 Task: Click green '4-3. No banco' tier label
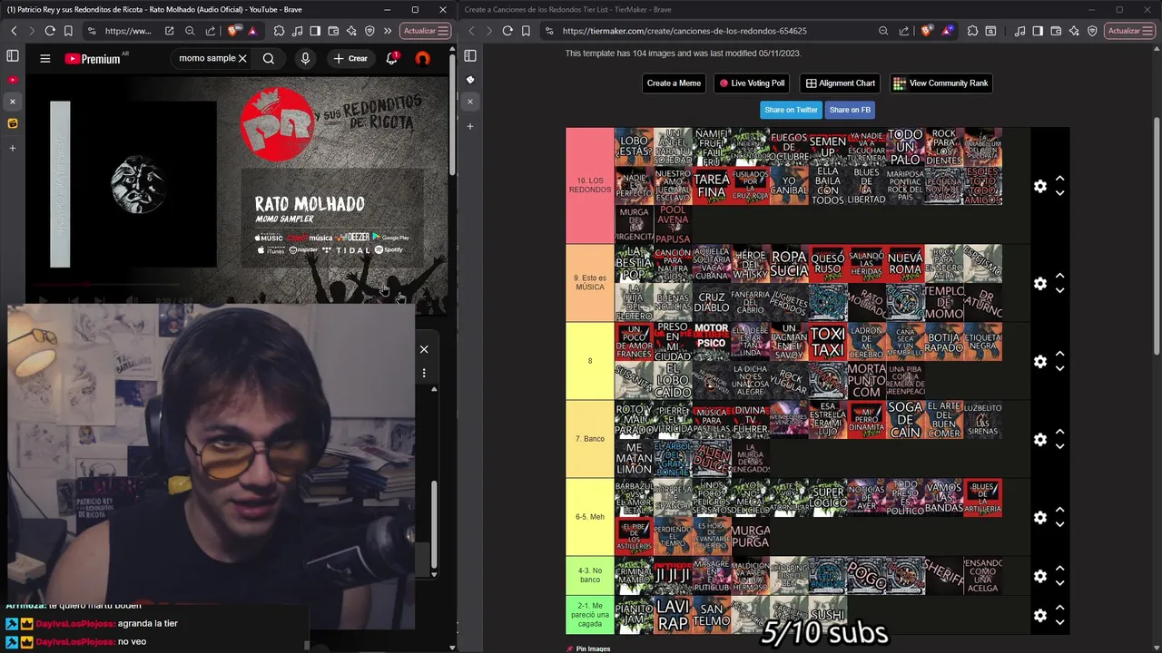pos(590,576)
